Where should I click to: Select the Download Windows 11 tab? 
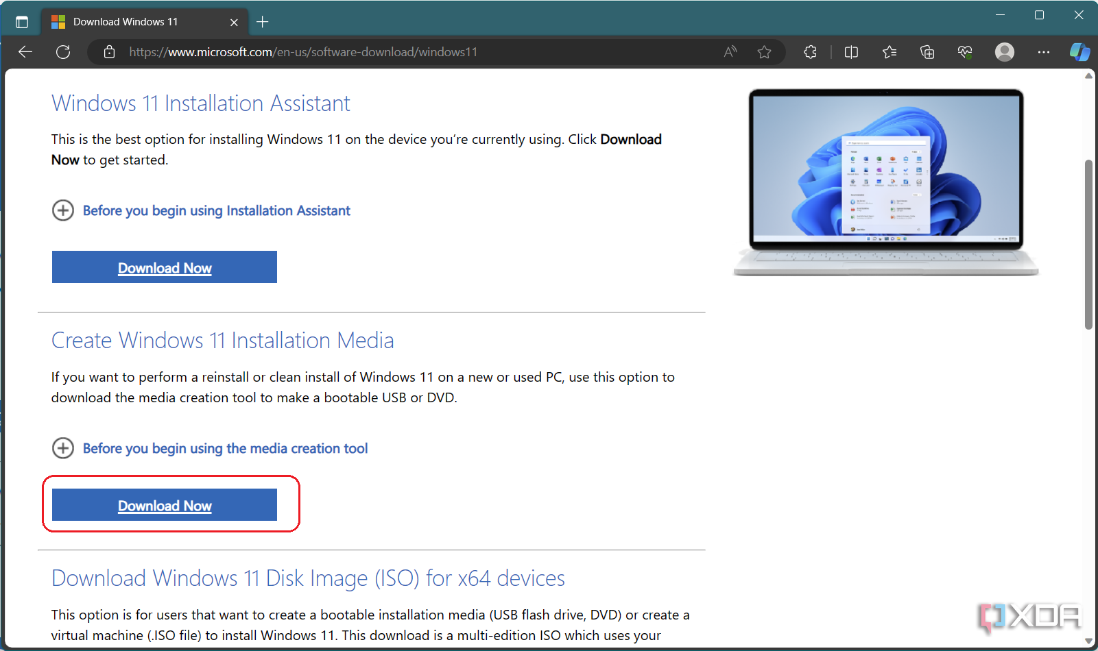click(144, 22)
